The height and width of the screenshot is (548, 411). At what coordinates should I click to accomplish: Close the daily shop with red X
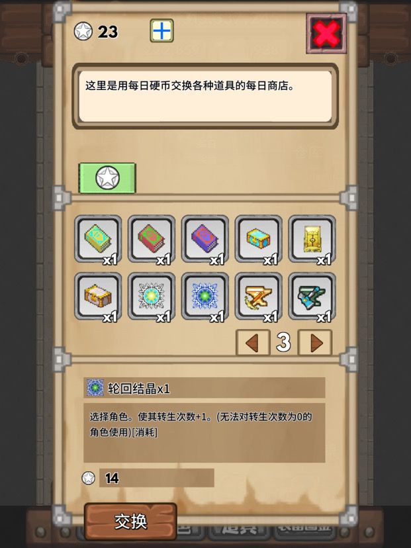(x=326, y=34)
